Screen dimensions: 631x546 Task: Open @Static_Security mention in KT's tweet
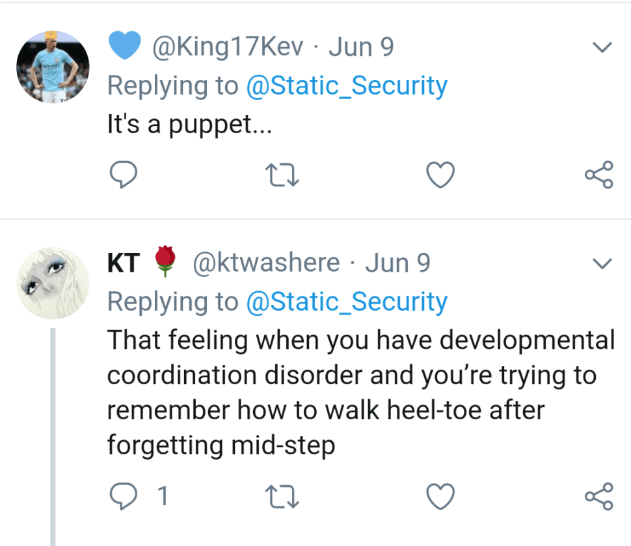(x=346, y=302)
